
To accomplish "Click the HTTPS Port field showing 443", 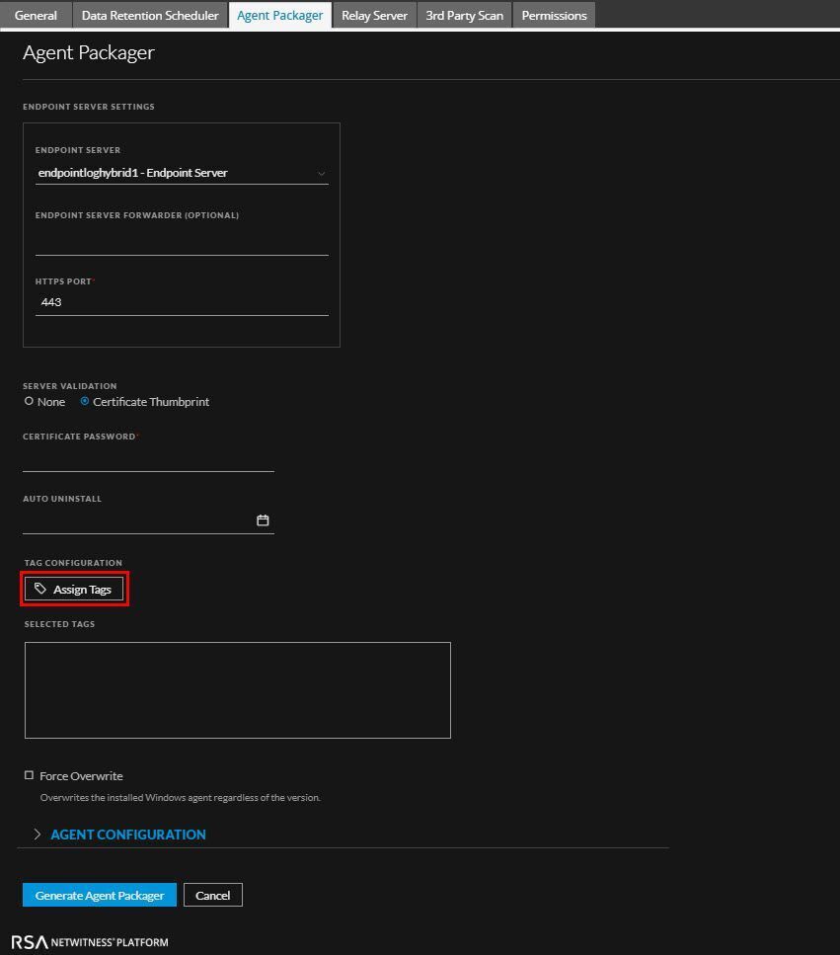I will click(182, 303).
